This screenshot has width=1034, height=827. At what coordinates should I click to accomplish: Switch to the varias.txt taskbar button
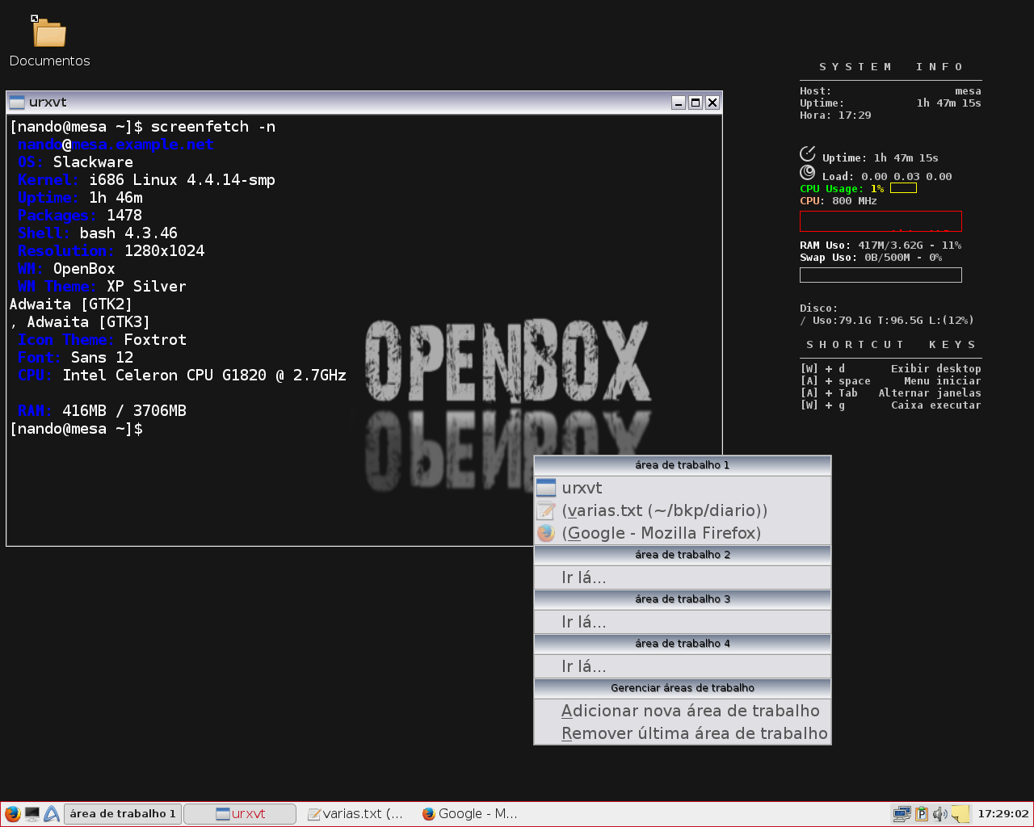pos(355,814)
